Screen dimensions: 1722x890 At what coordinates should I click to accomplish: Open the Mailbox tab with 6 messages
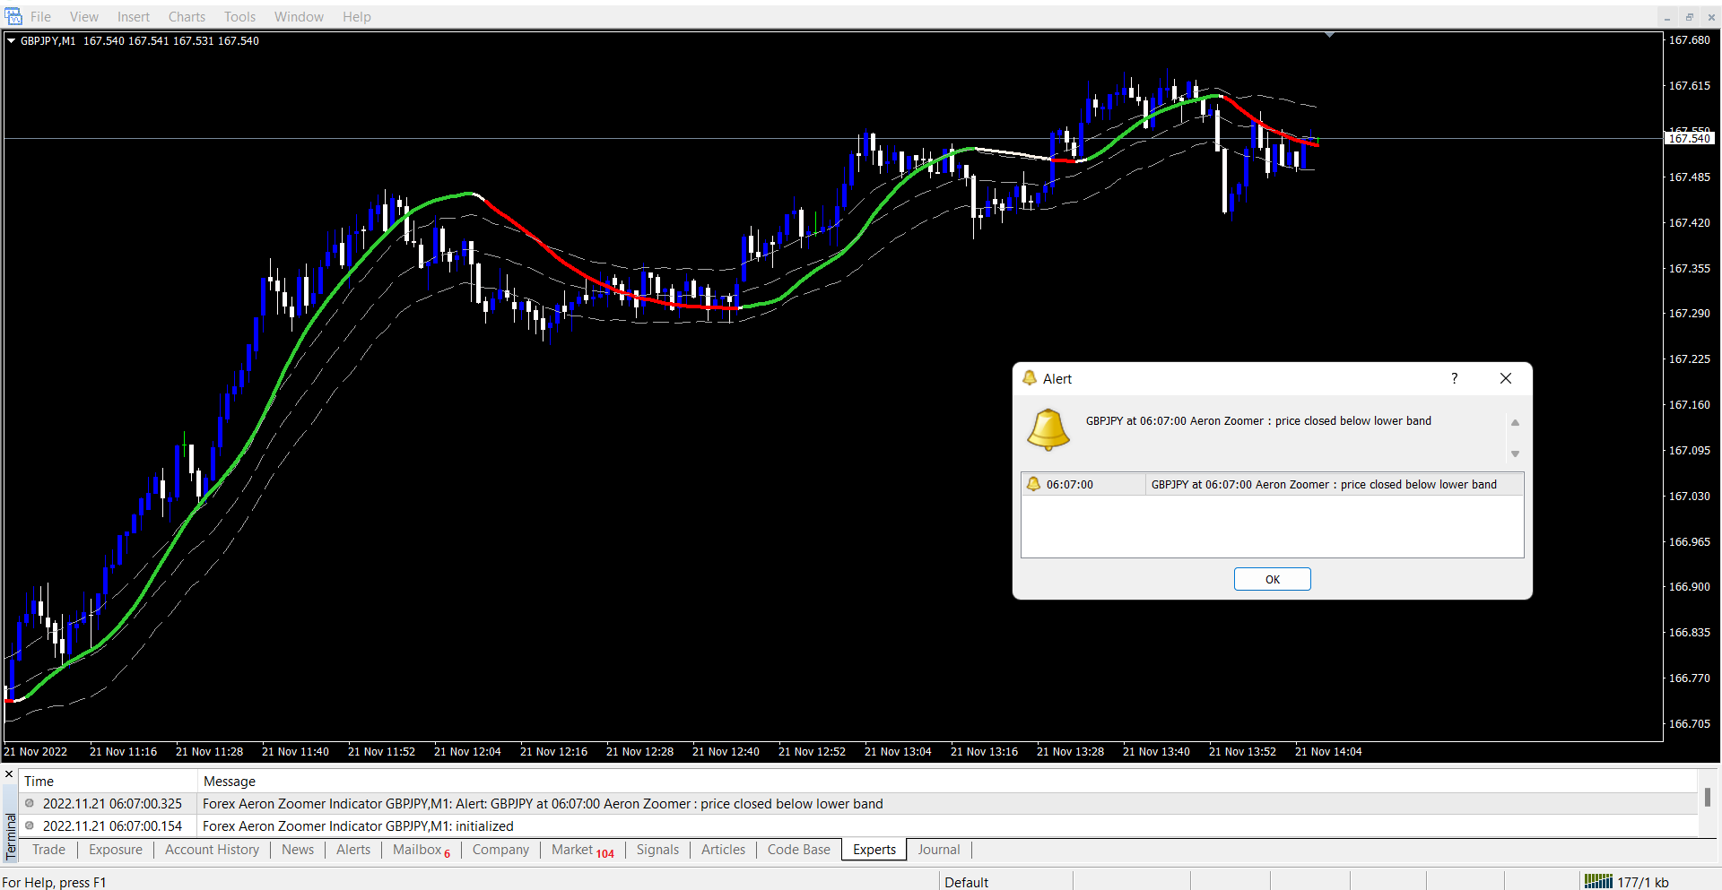point(421,850)
